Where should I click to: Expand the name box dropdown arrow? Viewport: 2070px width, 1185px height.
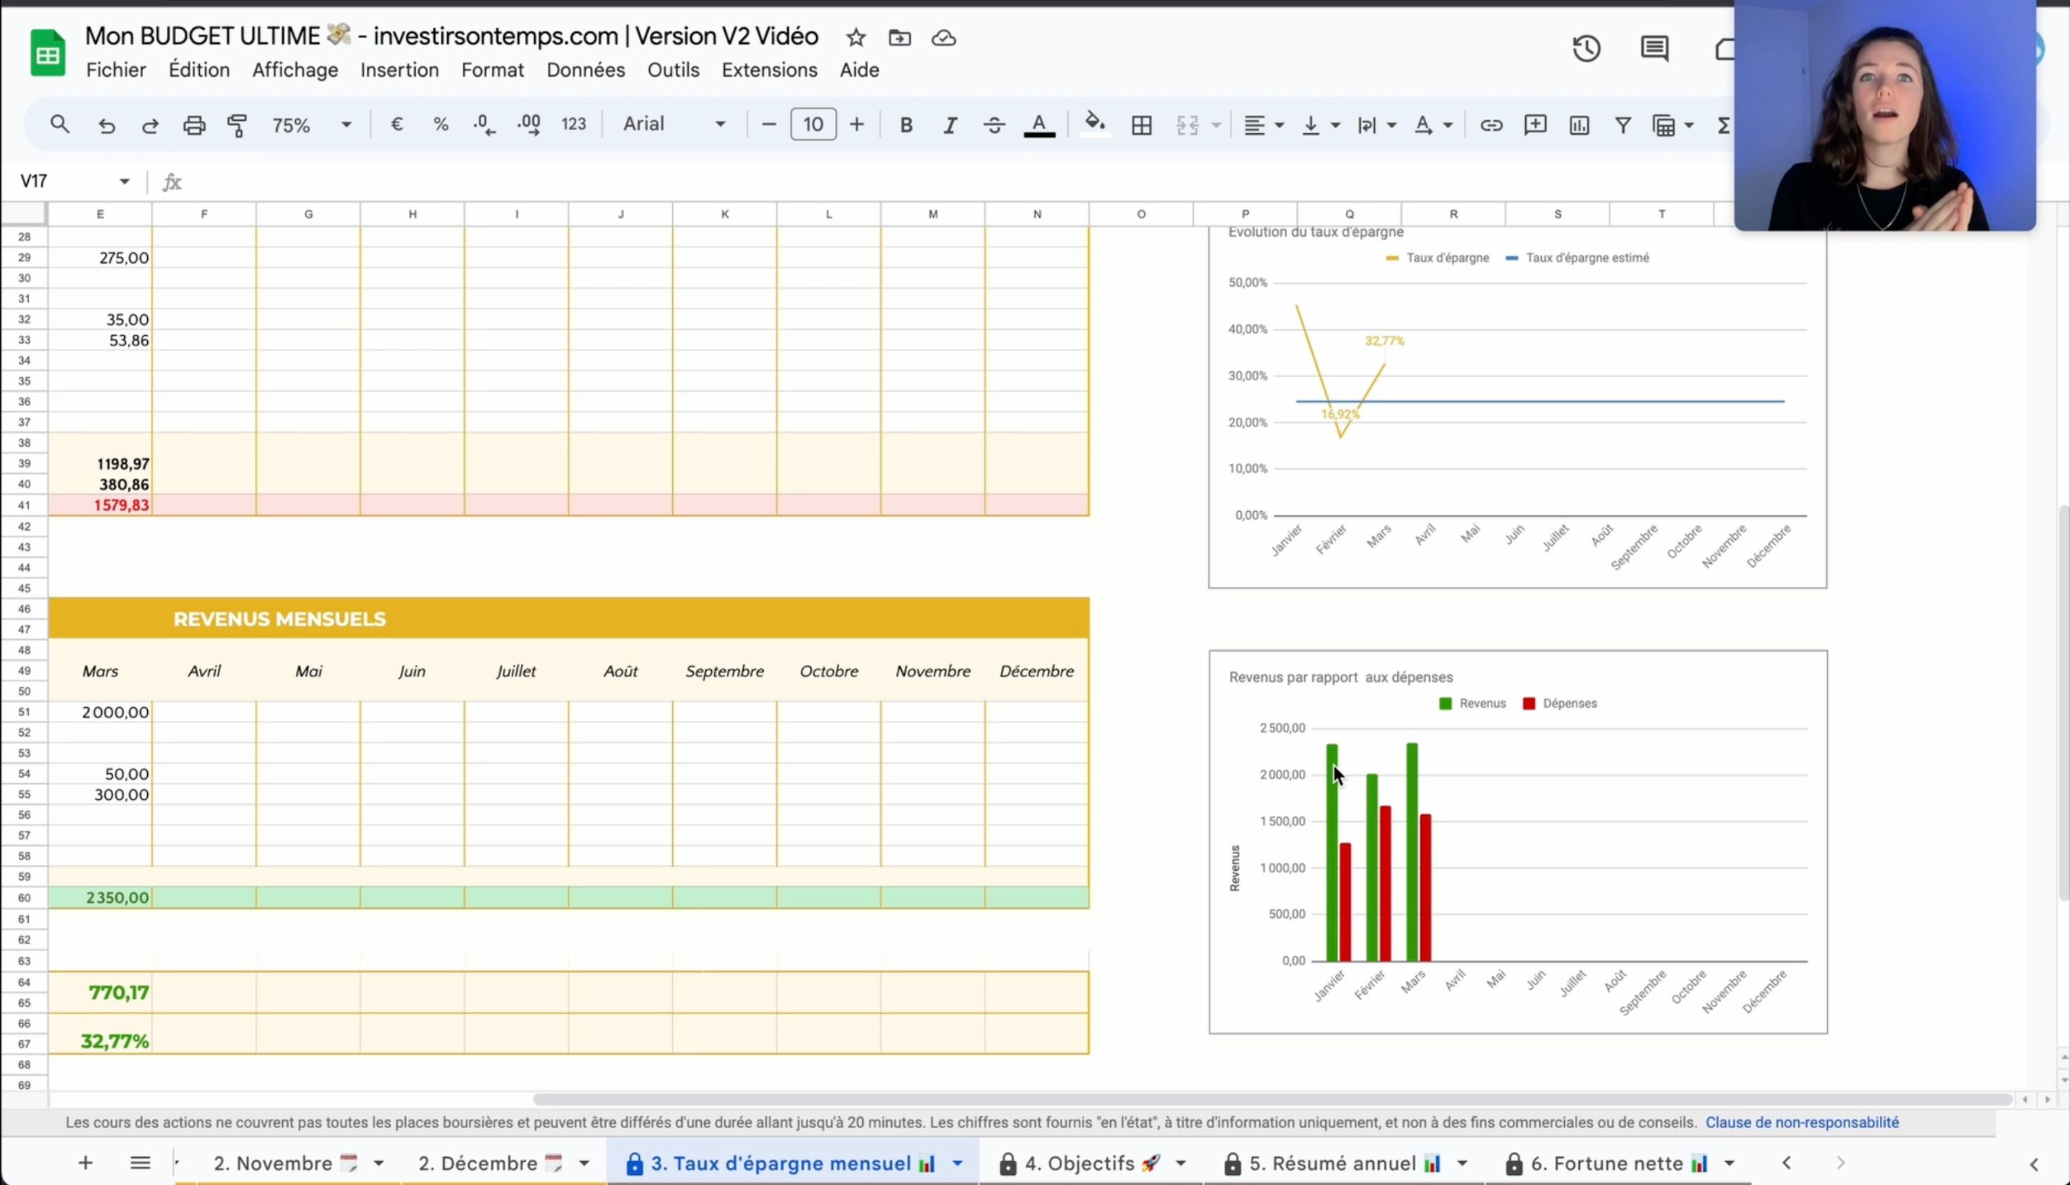tap(124, 181)
